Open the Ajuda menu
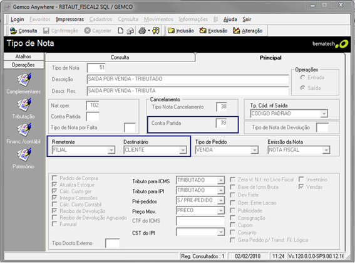 (230, 19)
